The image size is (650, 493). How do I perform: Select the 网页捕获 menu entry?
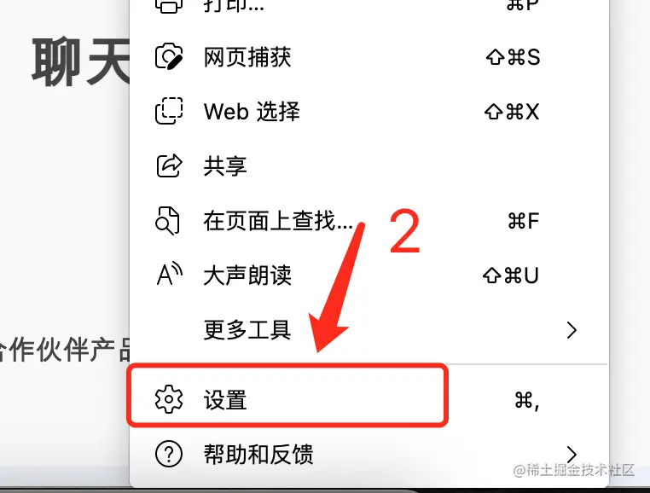click(x=369, y=57)
